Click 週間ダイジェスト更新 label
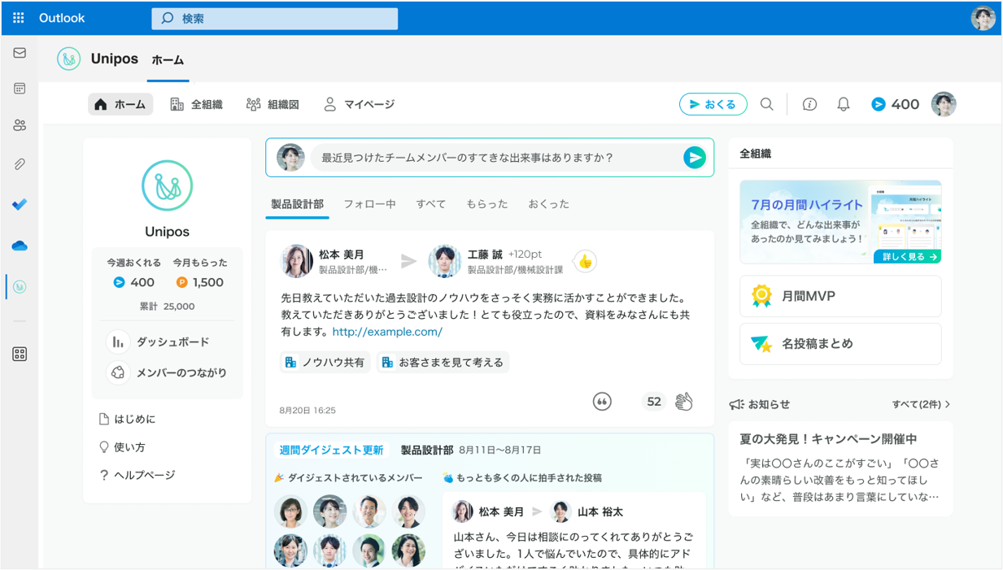The image size is (1003, 570). click(331, 450)
